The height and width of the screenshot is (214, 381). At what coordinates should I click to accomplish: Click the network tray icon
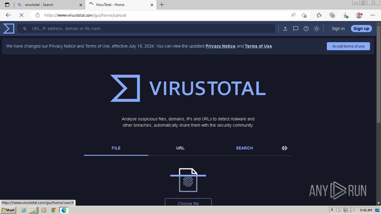[x=345, y=210]
